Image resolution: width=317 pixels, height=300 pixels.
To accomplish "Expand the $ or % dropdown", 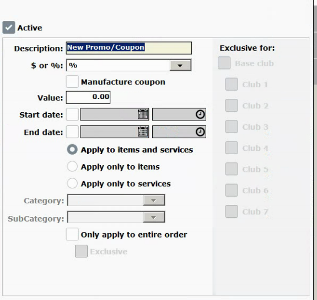I will 180,65.
